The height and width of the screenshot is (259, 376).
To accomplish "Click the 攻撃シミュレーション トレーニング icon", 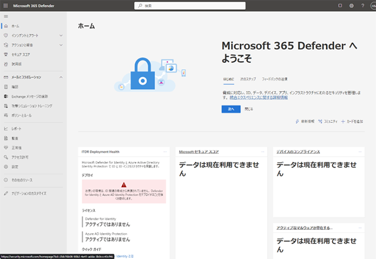I will 6,105.
